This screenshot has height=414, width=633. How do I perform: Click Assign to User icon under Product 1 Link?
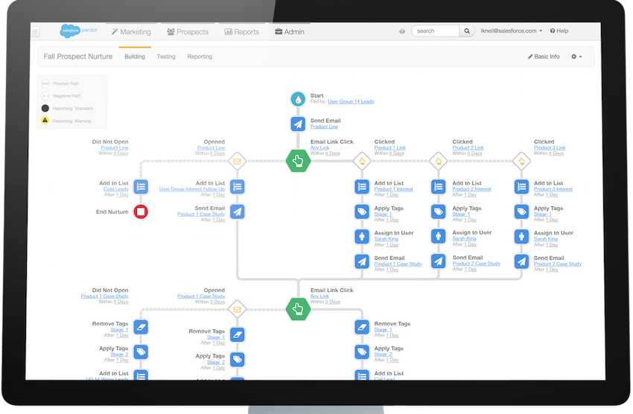click(362, 237)
